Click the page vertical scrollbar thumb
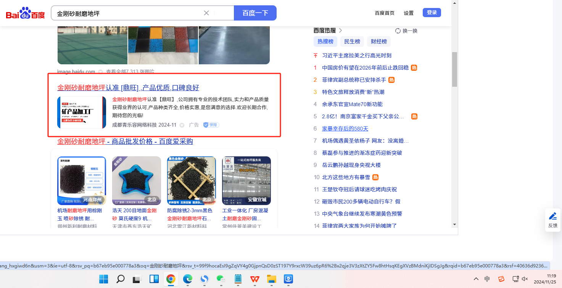This screenshot has width=562, height=288. (x=454, y=69)
